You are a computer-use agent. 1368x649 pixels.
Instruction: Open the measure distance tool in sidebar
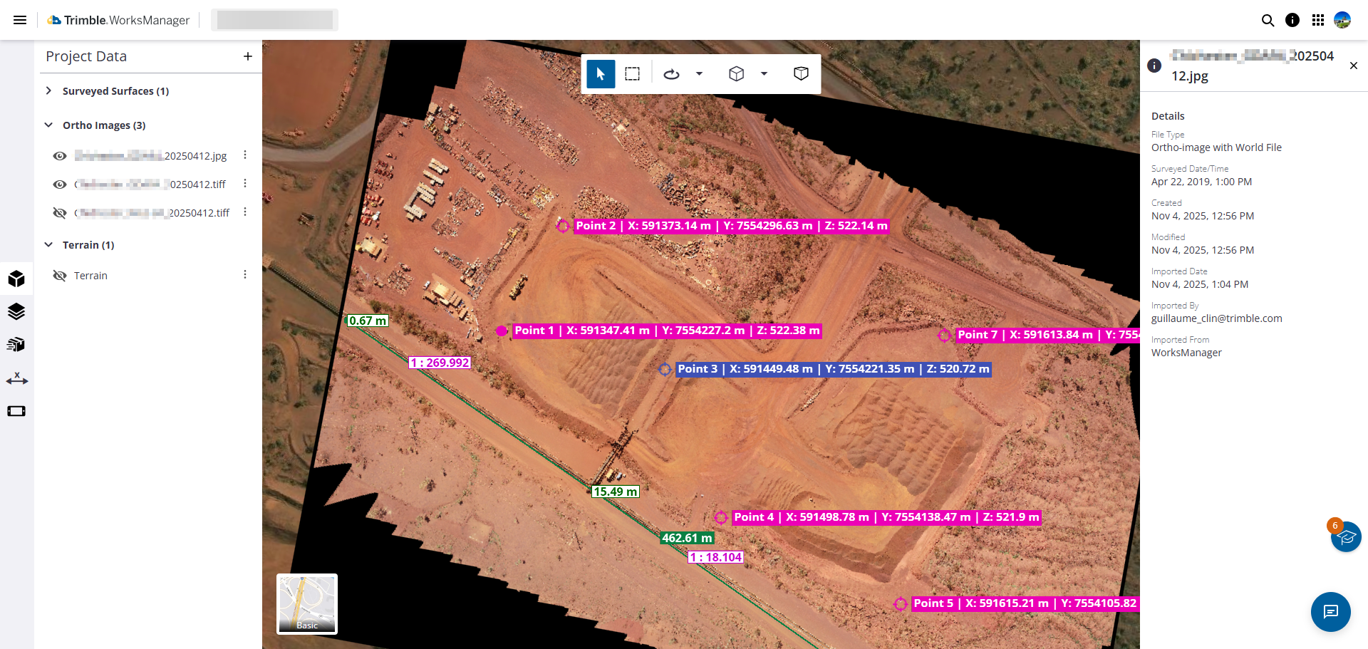(x=16, y=379)
